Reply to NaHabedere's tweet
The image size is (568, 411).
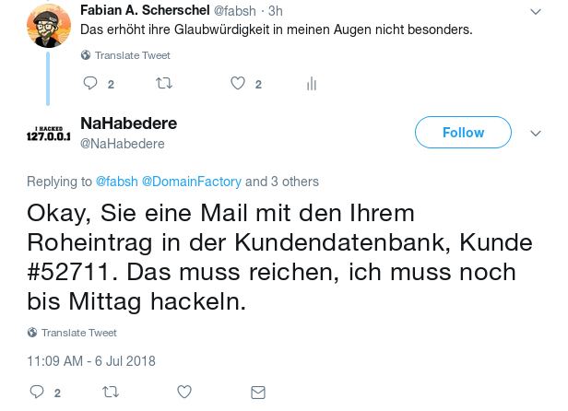coord(37,392)
